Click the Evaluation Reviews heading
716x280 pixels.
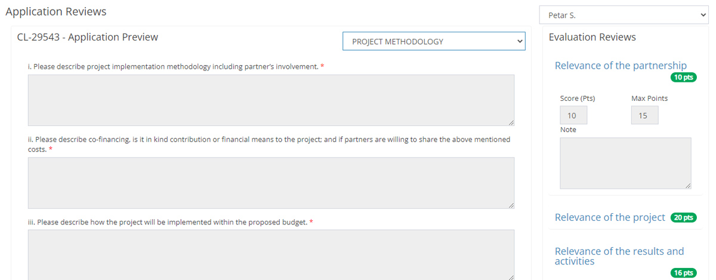click(592, 37)
